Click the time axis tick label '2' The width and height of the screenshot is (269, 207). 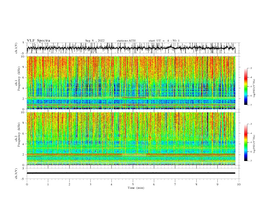pos(69,184)
